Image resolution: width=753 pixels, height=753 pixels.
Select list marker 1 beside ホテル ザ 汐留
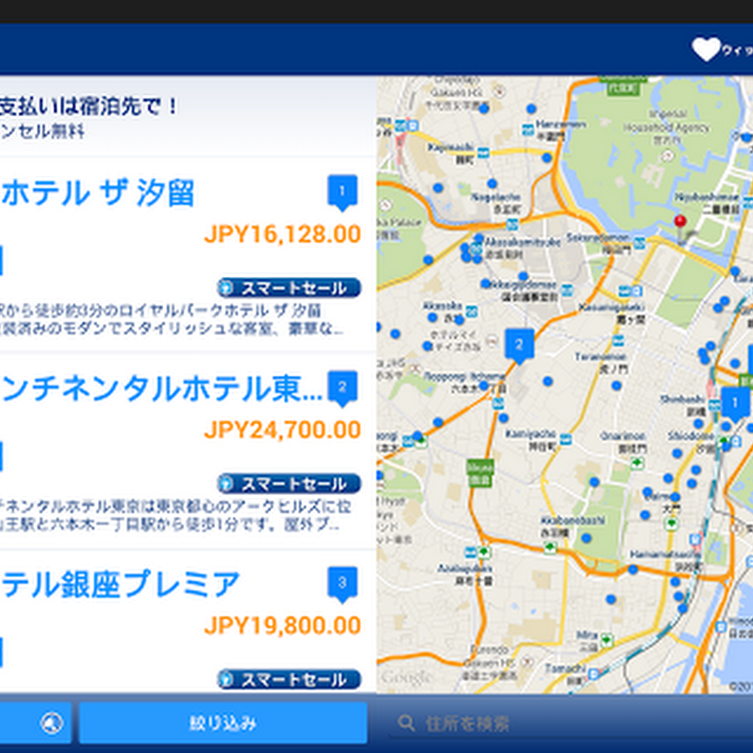click(342, 192)
